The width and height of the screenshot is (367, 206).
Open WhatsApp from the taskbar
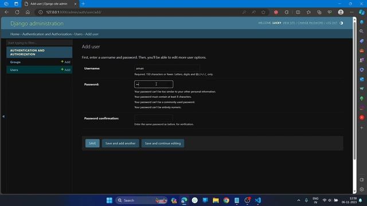[x=195, y=200]
